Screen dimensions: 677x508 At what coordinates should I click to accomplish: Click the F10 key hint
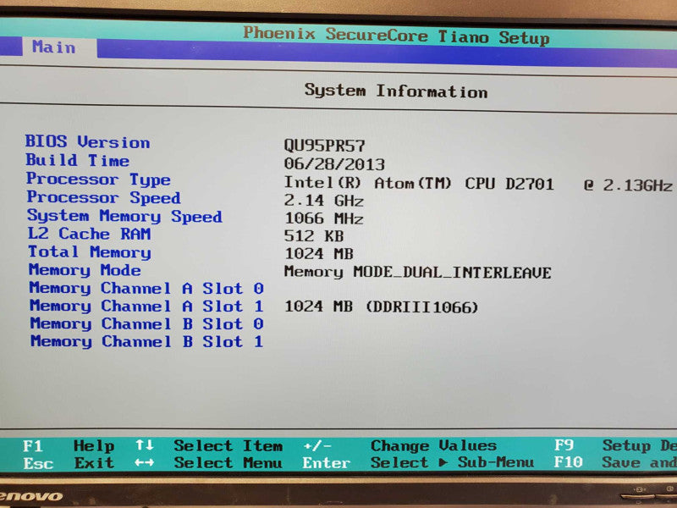(x=568, y=462)
